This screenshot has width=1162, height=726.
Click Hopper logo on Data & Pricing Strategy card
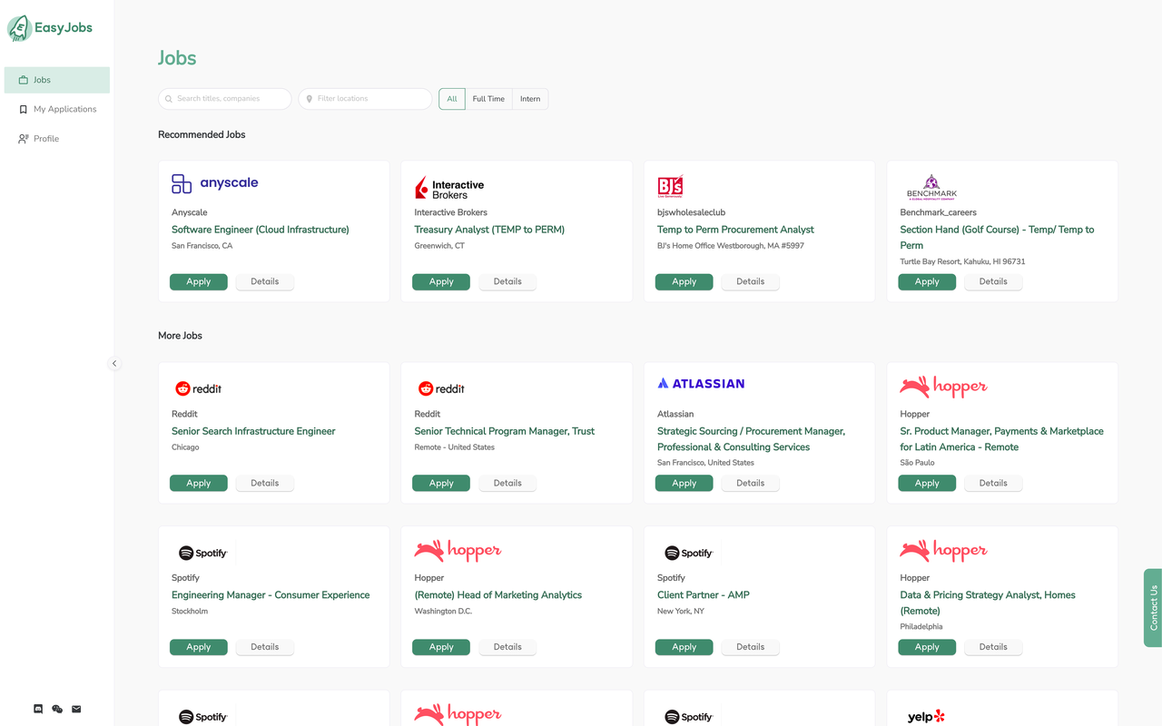point(943,551)
